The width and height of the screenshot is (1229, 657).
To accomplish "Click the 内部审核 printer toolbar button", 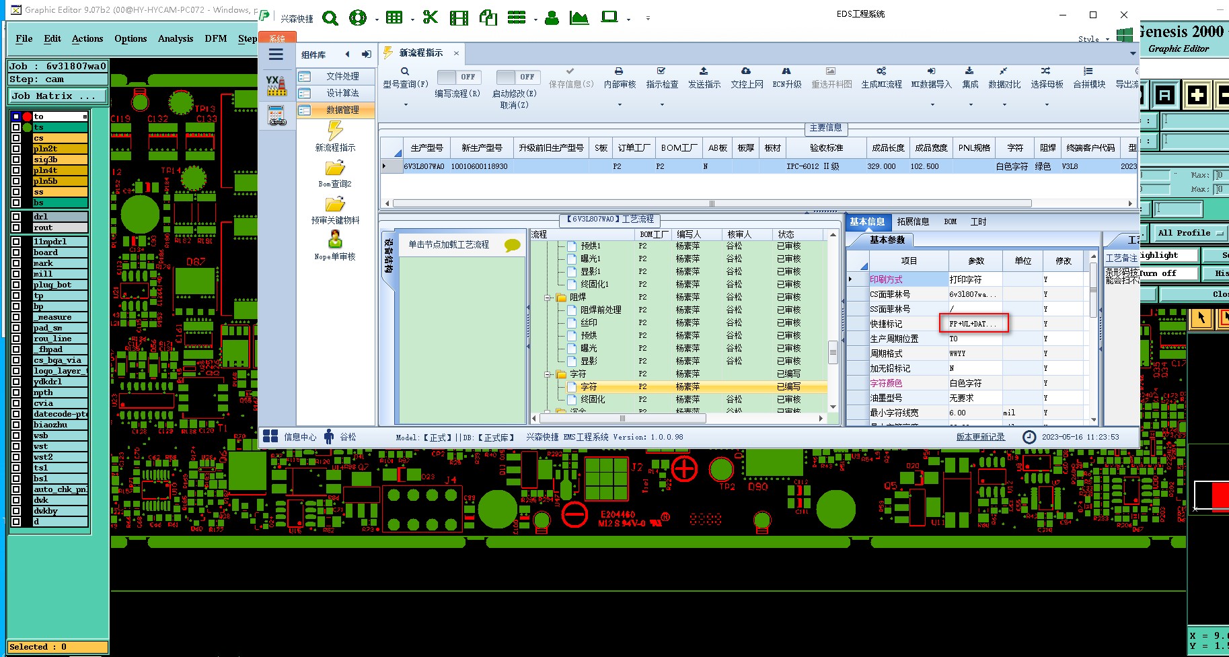I will click(x=620, y=78).
